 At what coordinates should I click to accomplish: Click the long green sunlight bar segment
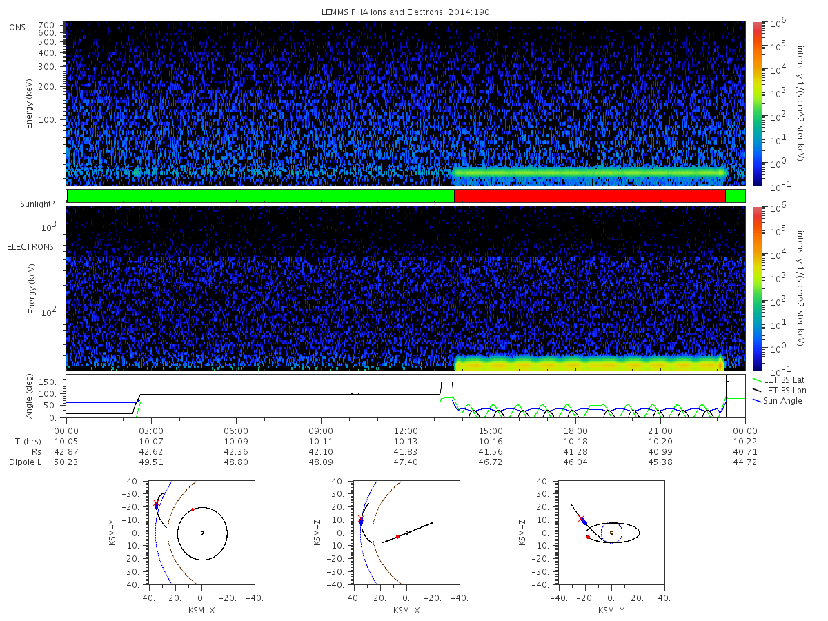tap(260, 196)
